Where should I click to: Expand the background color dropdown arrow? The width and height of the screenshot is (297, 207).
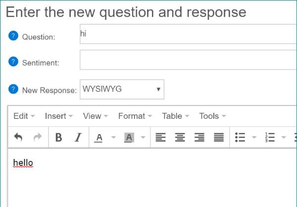click(x=143, y=138)
